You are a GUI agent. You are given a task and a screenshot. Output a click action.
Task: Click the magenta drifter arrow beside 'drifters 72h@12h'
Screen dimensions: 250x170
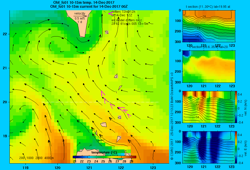(x=111, y=14)
